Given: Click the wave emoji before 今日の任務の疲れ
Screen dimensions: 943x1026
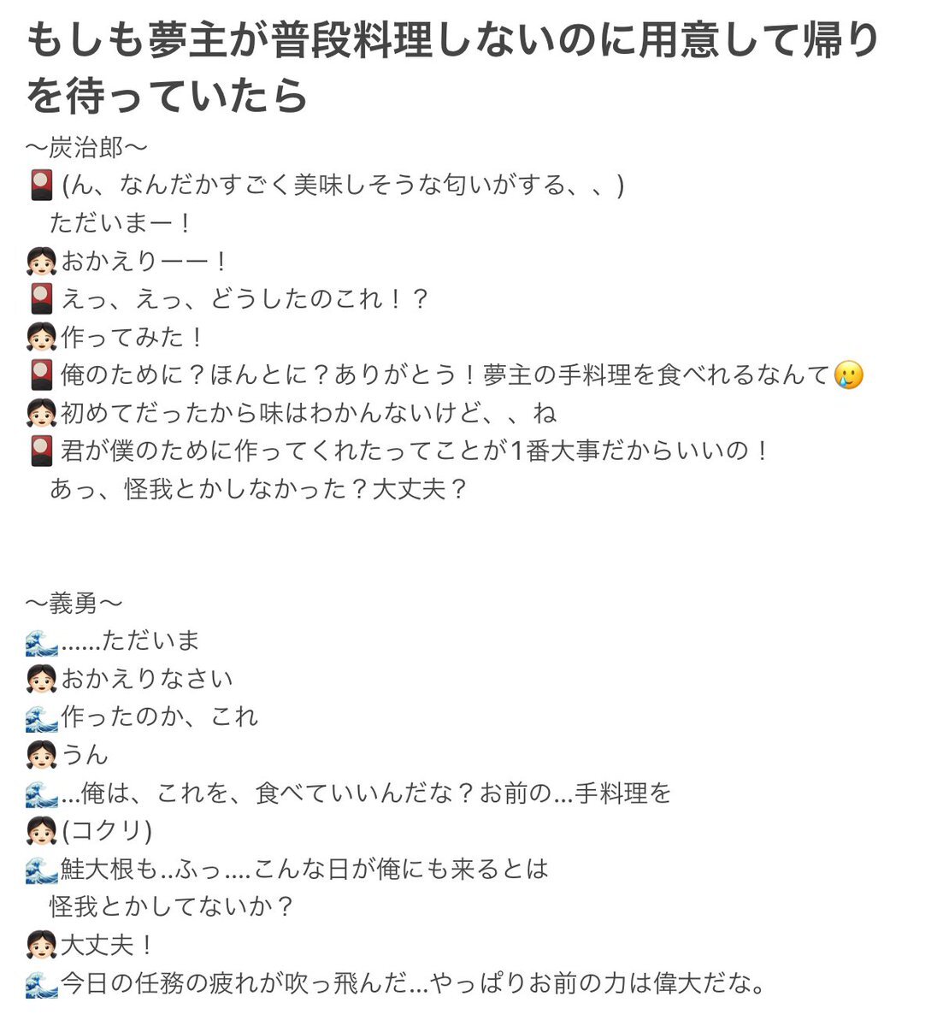Looking at the screenshot, I should pos(41,984).
